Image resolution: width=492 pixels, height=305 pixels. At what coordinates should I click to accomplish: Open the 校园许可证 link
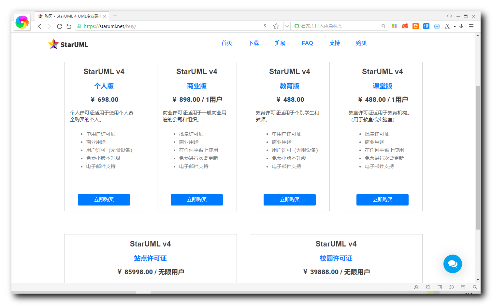tap(336, 258)
